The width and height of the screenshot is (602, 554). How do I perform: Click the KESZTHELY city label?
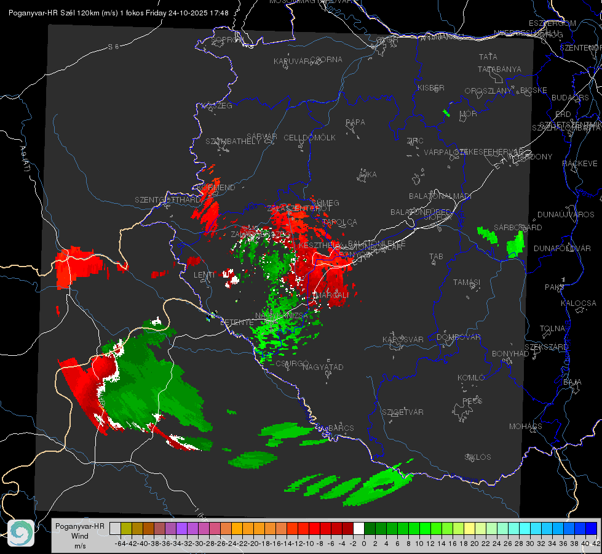click(x=320, y=245)
